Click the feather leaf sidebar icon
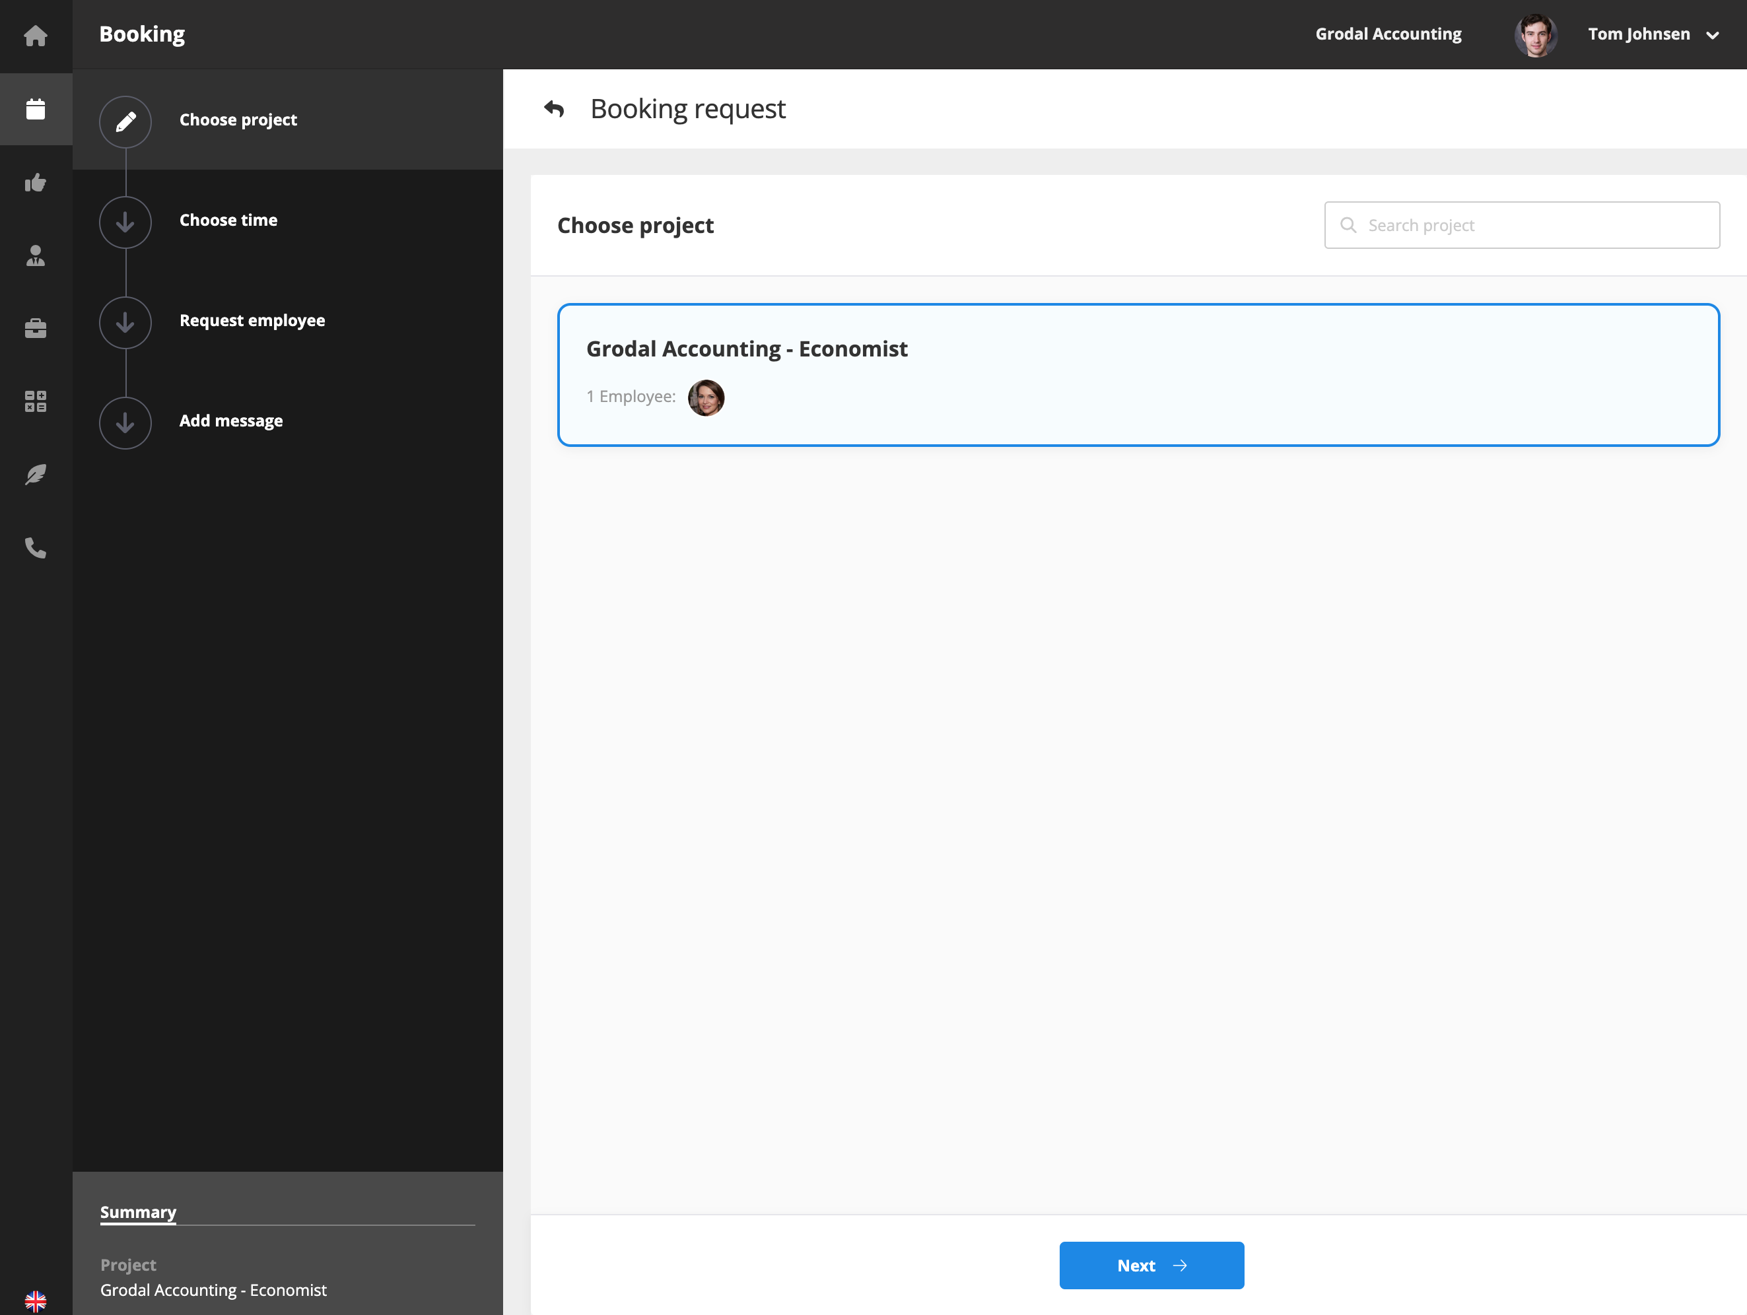The height and width of the screenshot is (1315, 1747). (x=36, y=474)
